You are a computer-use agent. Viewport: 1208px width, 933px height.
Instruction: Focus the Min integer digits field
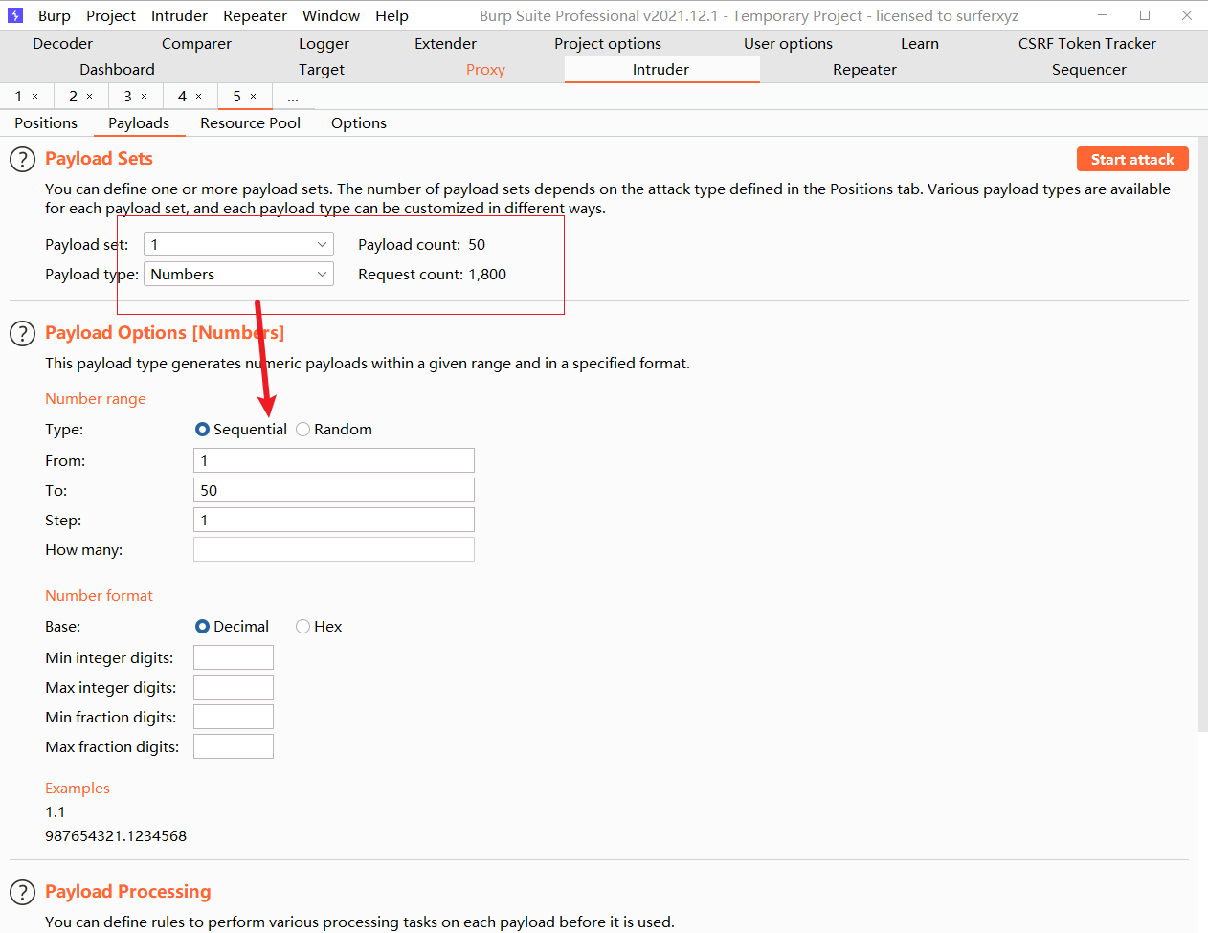(x=234, y=658)
